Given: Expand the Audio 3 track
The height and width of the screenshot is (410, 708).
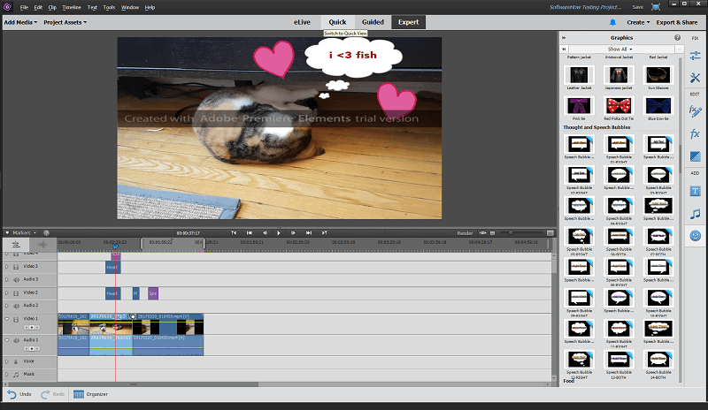Looking at the screenshot, I should pyautogui.click(x=7, y=279).
